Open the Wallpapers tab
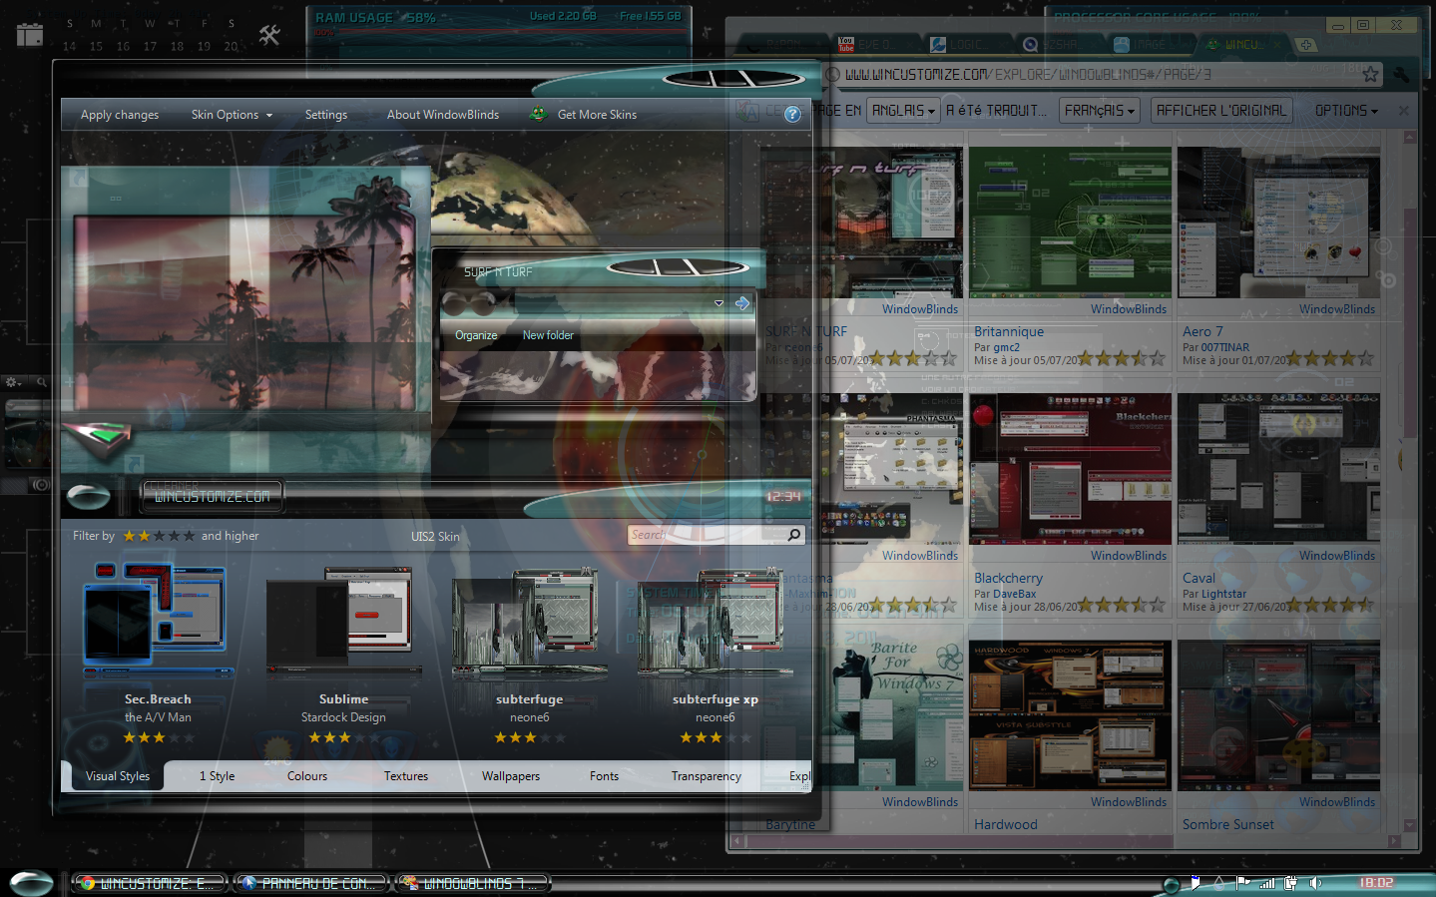The height and width of the screenshot is (897, 1436). [x=511, y=776]
